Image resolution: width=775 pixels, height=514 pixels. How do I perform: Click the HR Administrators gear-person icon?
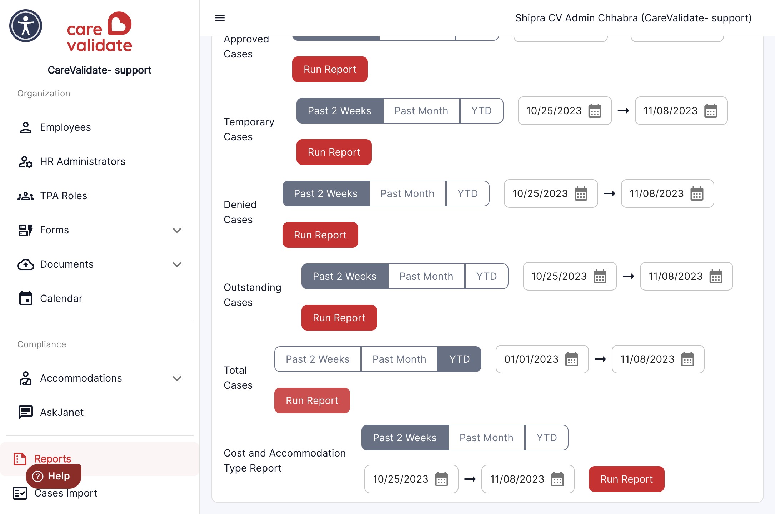coord(25,162)
